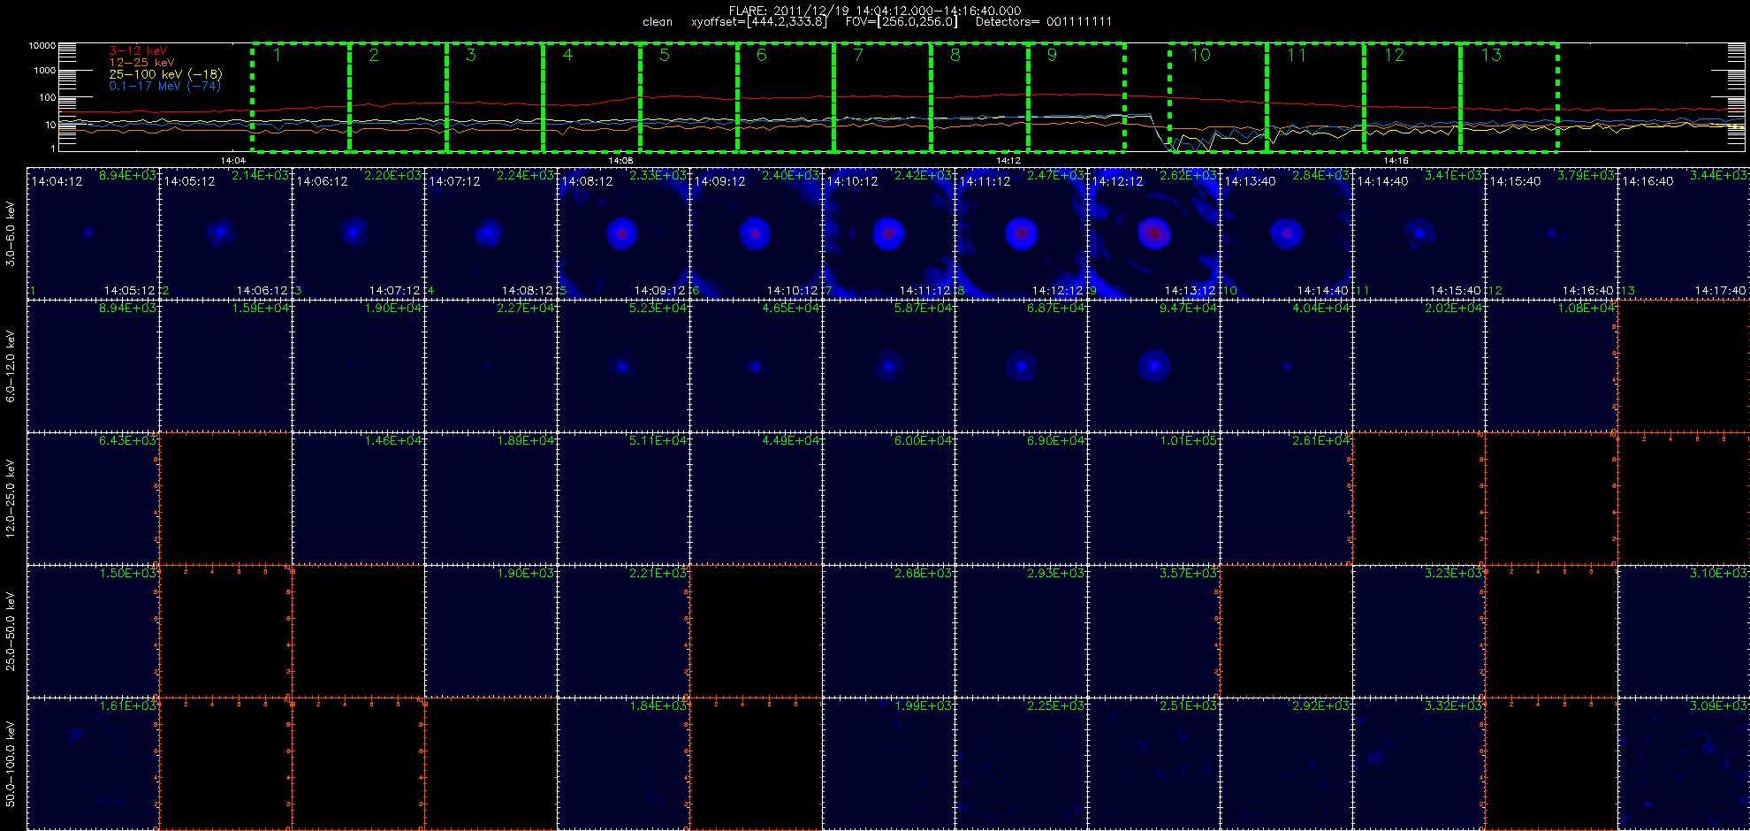1750x831 pixels.
Task: Click the orange '12-25 keV' legend label
Action: coord(141,63)
